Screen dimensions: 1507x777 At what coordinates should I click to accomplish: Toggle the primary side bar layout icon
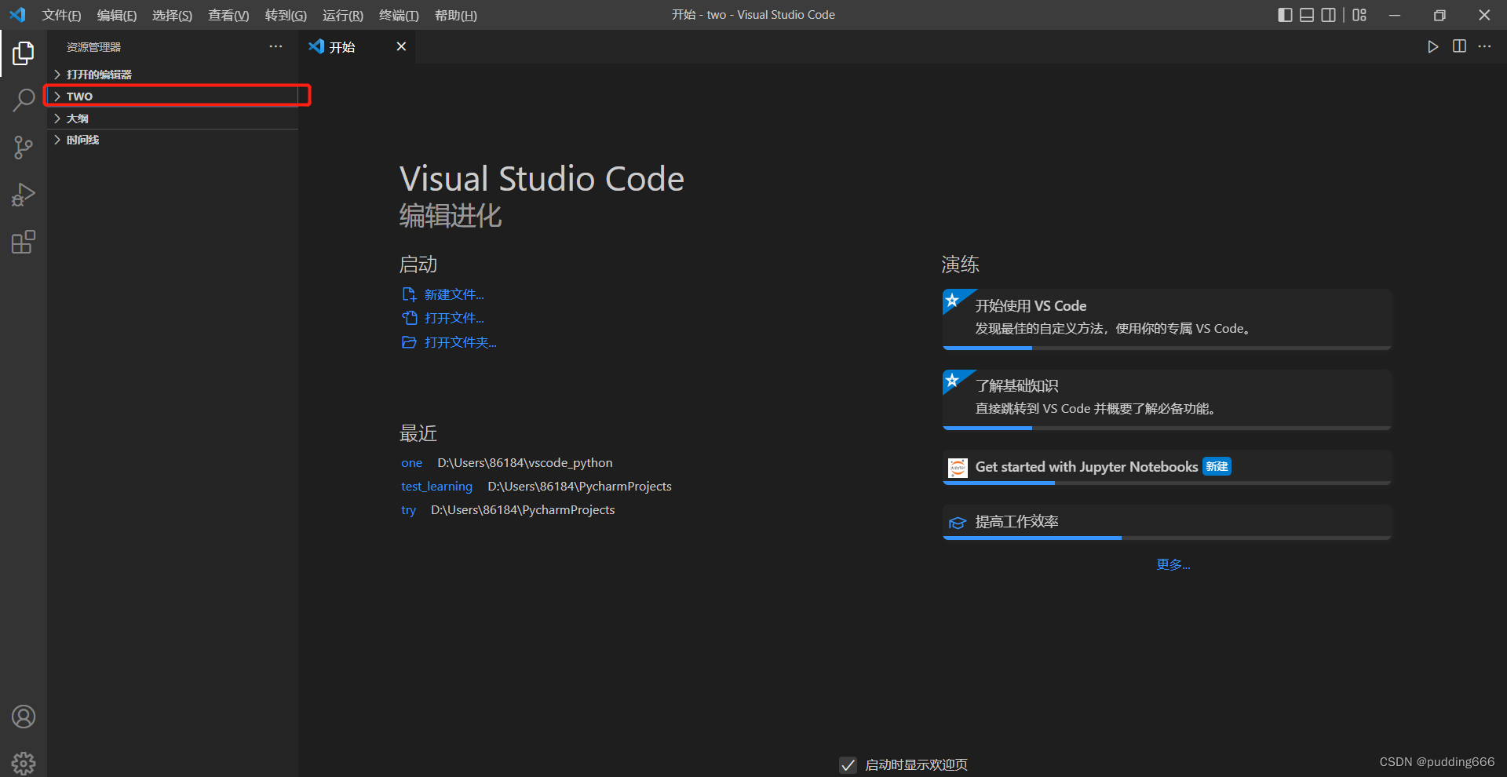(1285, 15)
